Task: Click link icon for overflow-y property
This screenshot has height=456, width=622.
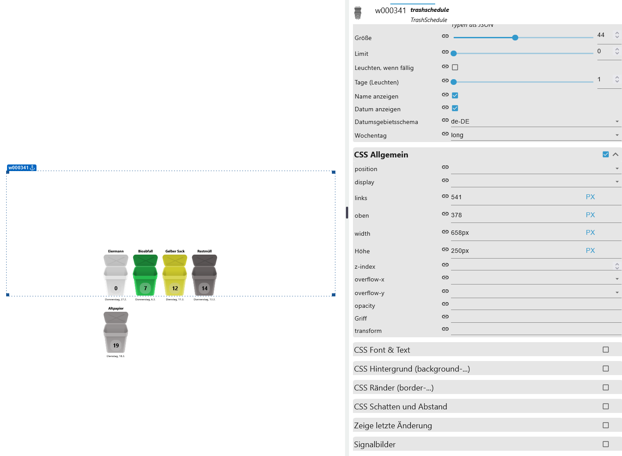Action: pos(445,291)
